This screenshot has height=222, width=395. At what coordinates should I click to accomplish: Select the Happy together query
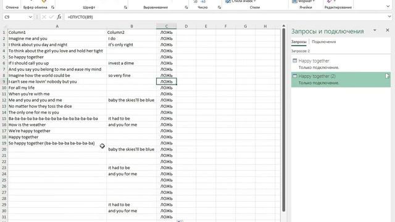pyautogui.click(x=341, y=64)
